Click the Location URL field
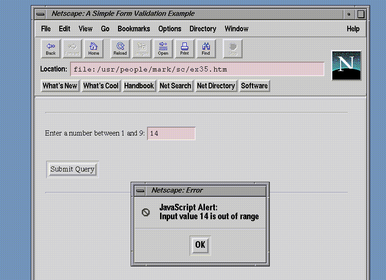Viewport: 386px width, 280px height. (197, 70)
